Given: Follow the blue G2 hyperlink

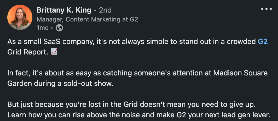Looking at the screenshot, I should (x=263, y=42).
